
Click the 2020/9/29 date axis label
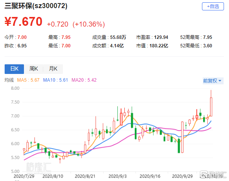pos(182,176)
